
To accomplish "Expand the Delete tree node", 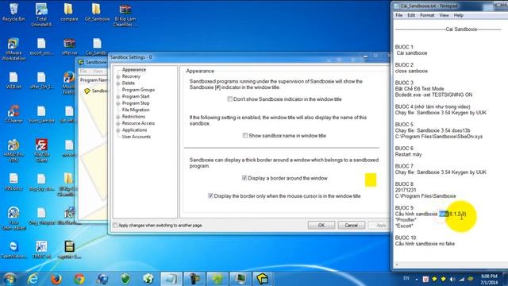I will pyautogui.click(x=118, y=83).
